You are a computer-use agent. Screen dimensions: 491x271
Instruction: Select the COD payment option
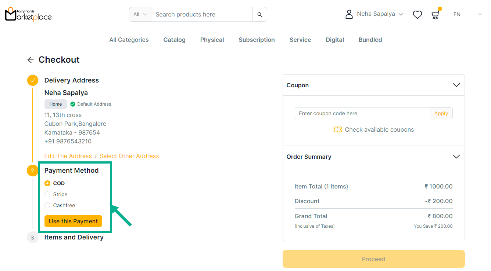click(47, 183)
